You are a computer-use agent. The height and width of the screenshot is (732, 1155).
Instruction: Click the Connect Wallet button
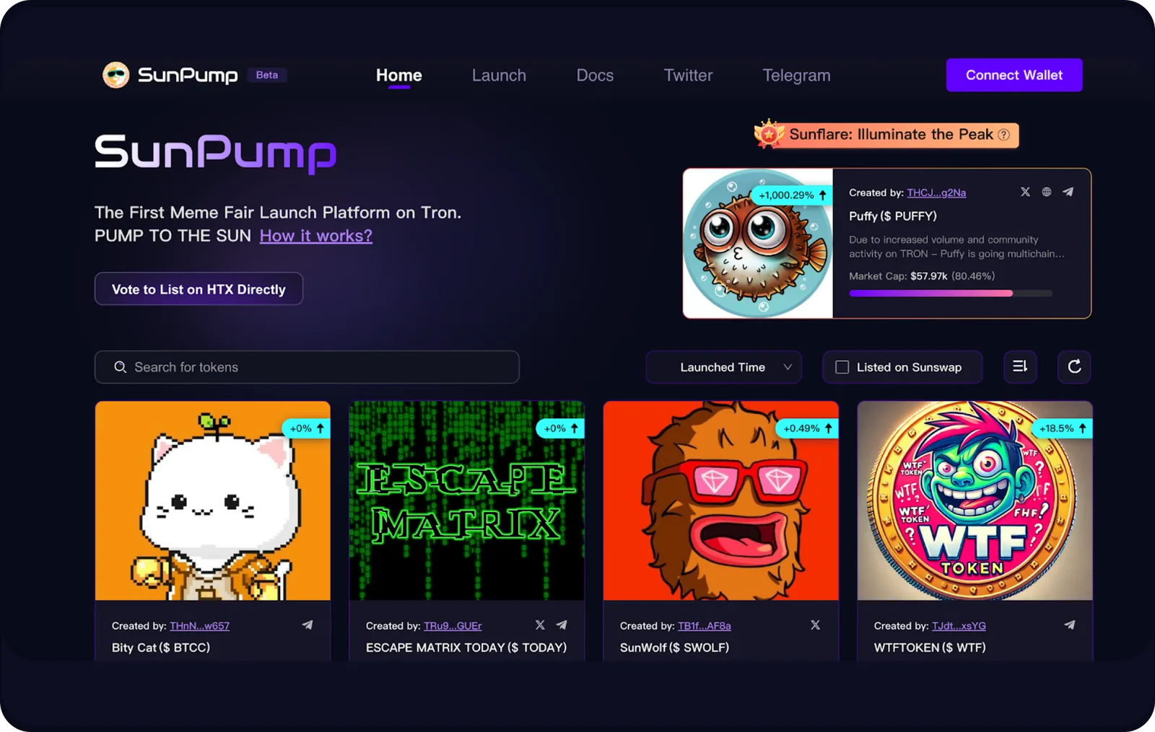pos(1014,75)
